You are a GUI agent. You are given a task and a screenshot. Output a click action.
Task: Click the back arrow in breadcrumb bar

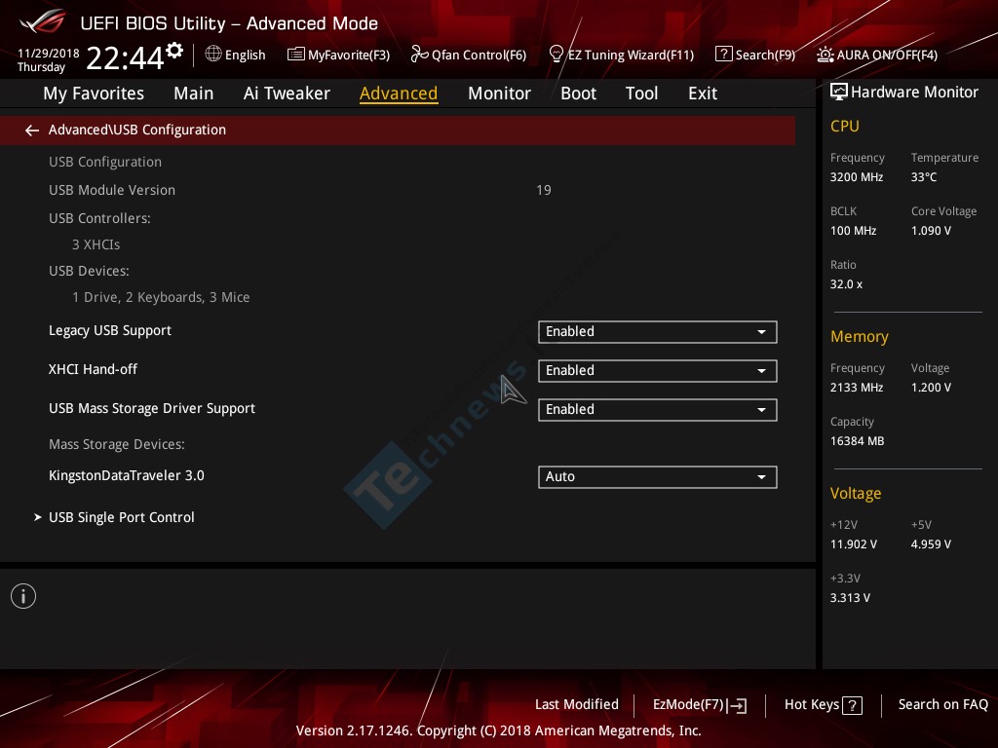coord(32,131)
